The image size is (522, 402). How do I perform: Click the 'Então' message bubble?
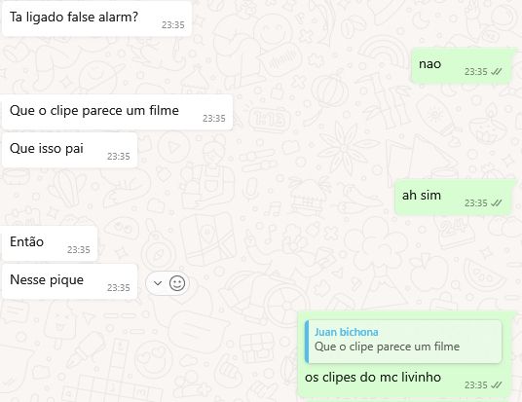pyautogui.click(x=50, y=243)
